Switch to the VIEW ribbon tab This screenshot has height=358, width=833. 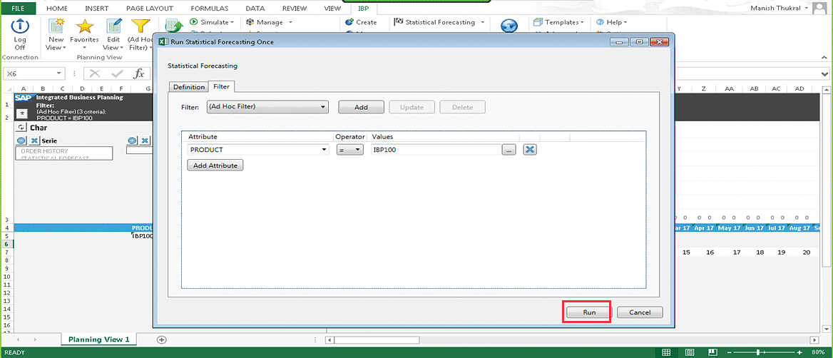click(332, 9)
